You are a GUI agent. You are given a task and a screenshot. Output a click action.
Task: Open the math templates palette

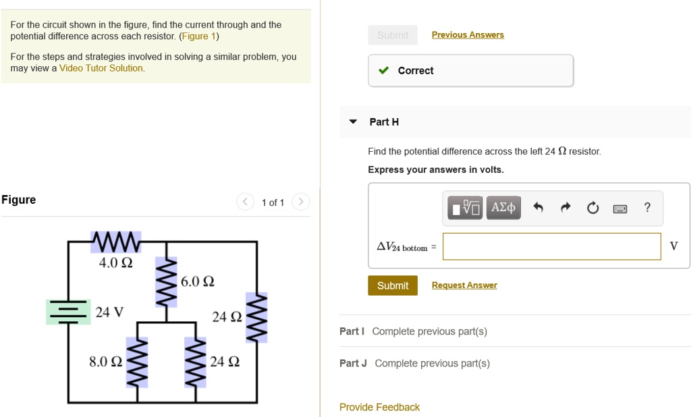point(464,208)
